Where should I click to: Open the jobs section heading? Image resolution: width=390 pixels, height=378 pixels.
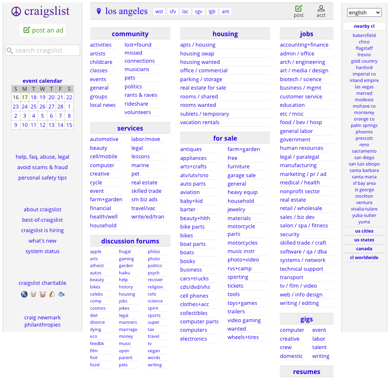(x=306, y=34)
